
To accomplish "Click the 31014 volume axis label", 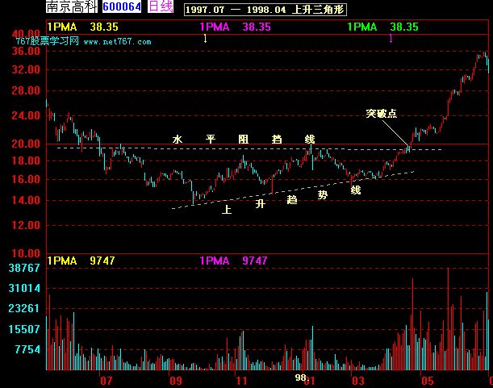I will click(24, 288).
